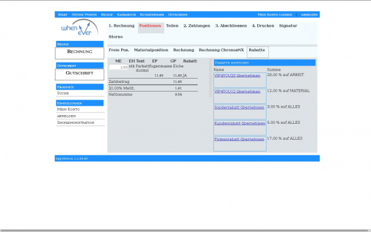Click the whenEver logo
This screenshot has width=371, height=232.
[80, 28]
